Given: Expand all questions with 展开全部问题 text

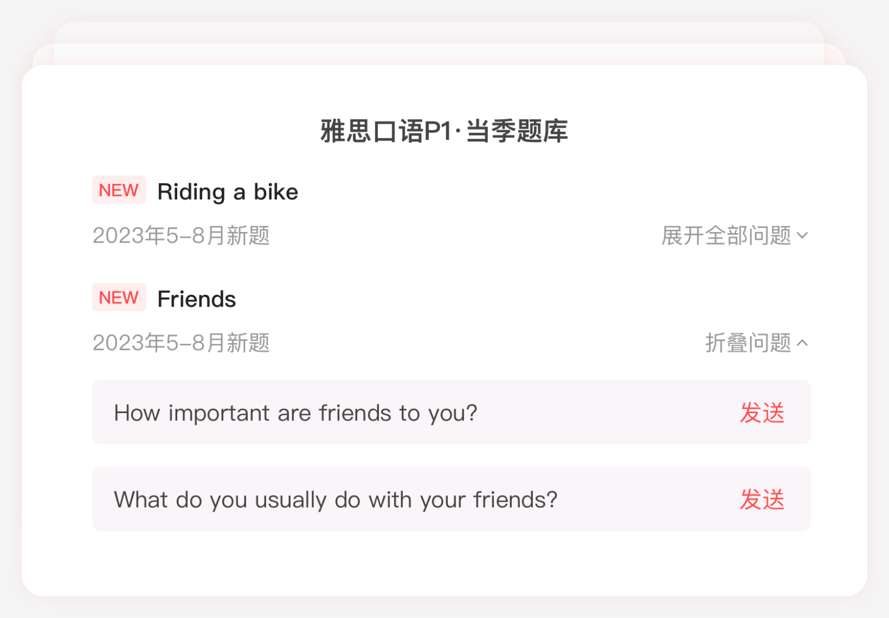Looking at the screenshot, I should [x=726, y=235].
